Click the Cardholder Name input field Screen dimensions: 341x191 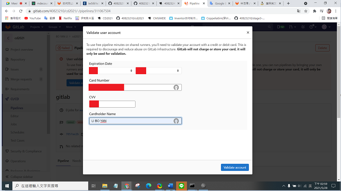tap(135, 121)
